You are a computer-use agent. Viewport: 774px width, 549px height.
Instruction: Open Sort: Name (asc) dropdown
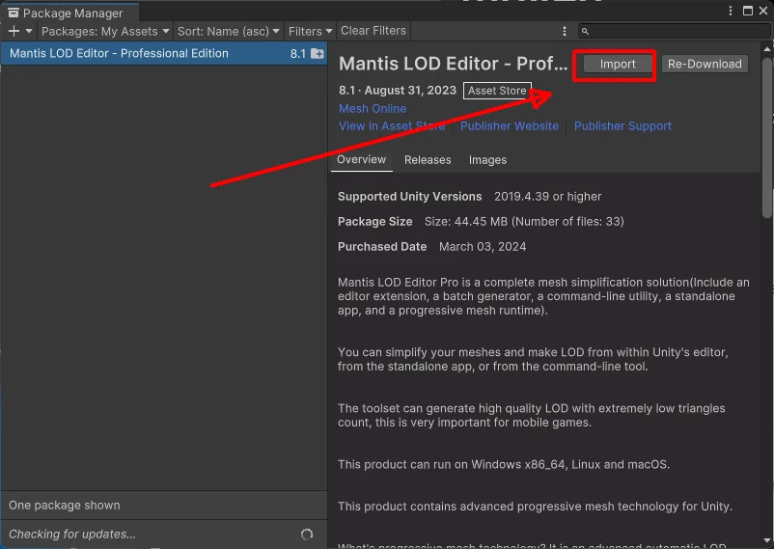point(228,31)
